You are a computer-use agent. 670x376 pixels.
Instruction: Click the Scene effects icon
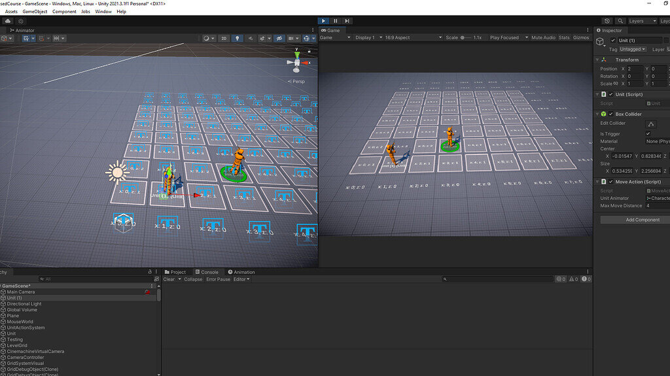click(x=262, y=39)
